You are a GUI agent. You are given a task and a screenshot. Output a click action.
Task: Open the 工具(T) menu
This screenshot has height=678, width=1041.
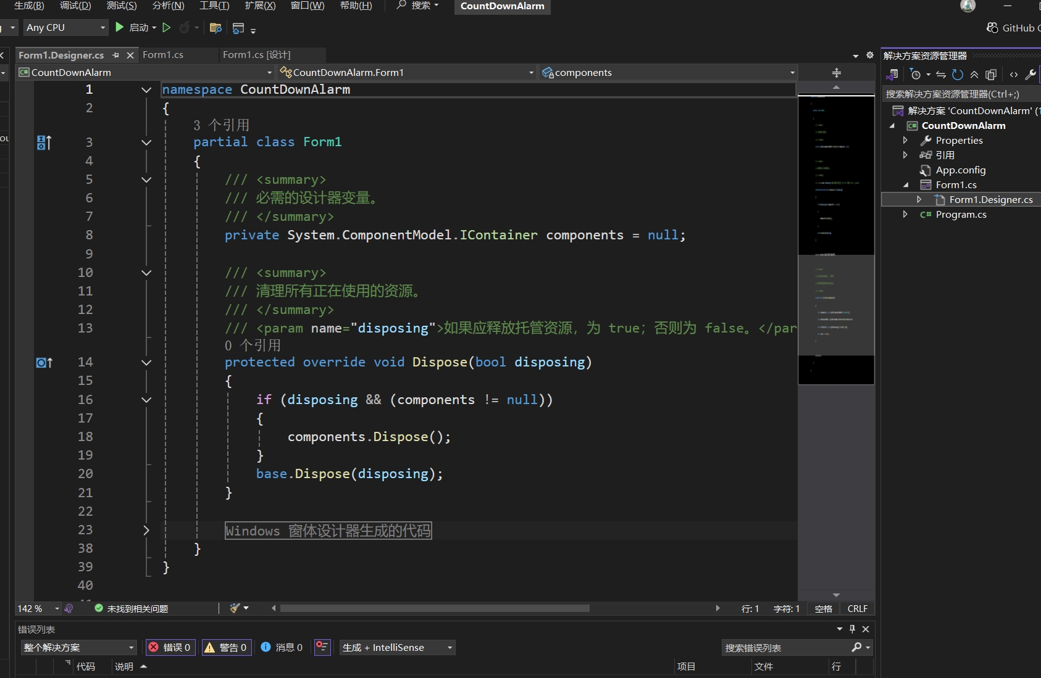pyautogui.click(x=214, y=6)
